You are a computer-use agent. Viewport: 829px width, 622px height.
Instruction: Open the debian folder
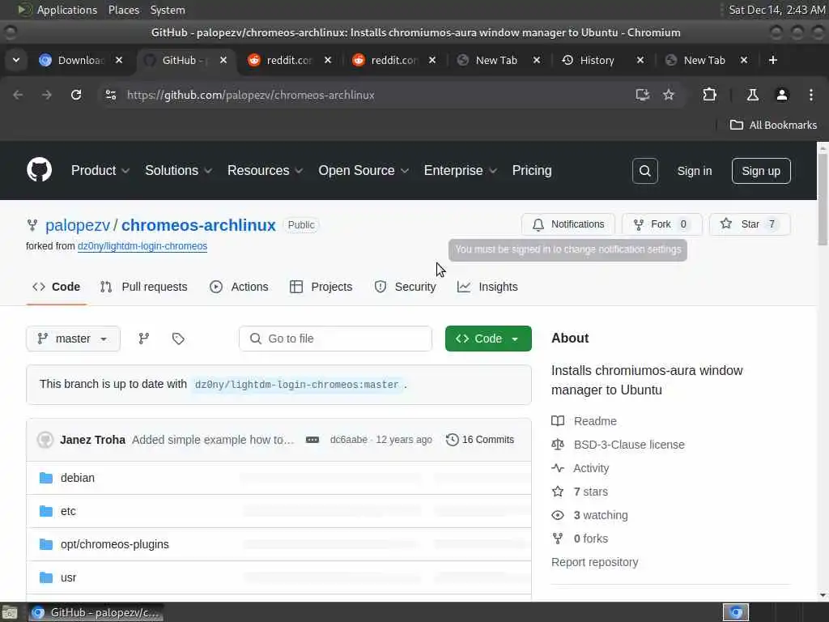[78, 478]
